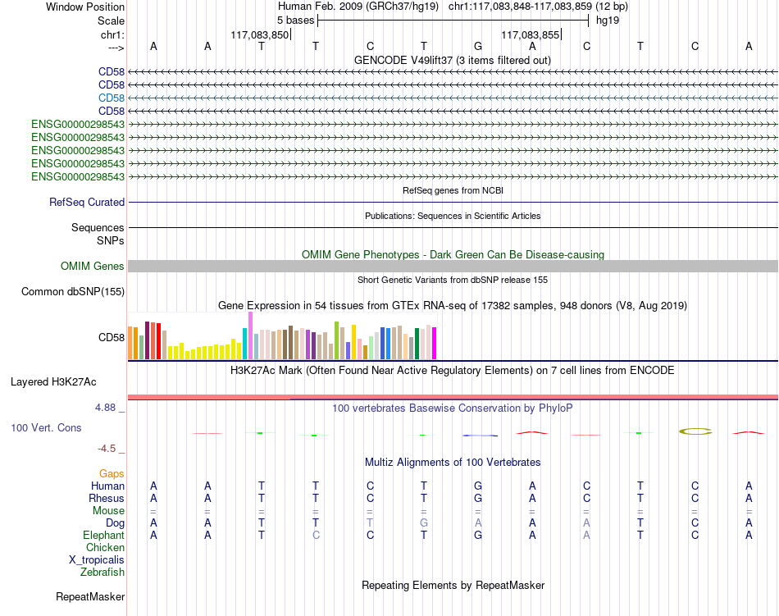Click the 5 bases scale bar

453,21
